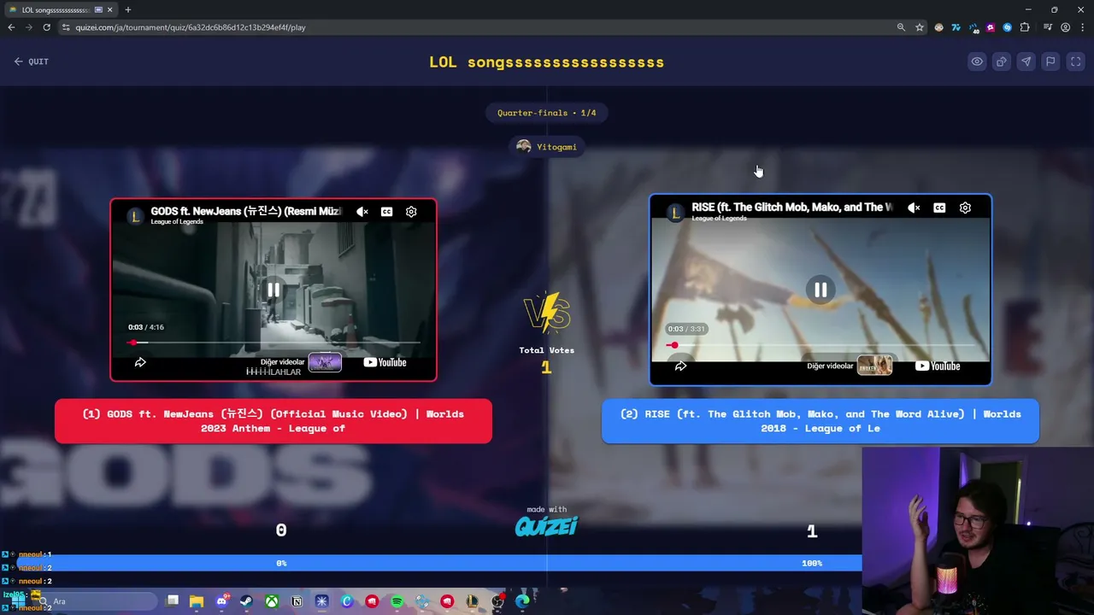
Task: Open League of Legends channel avatar on GODS video
Action: pos(135,216)
